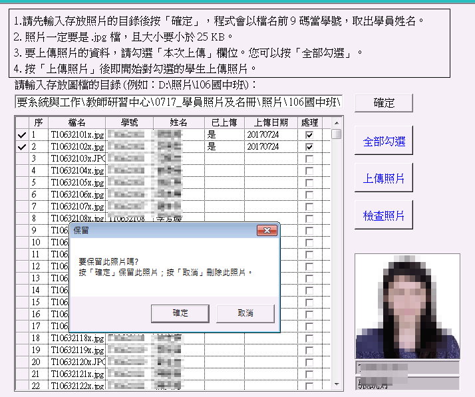Viewport: 475px width, 397px height.
Task: Click the 上傳照片 button
Action: pos(384,179)
